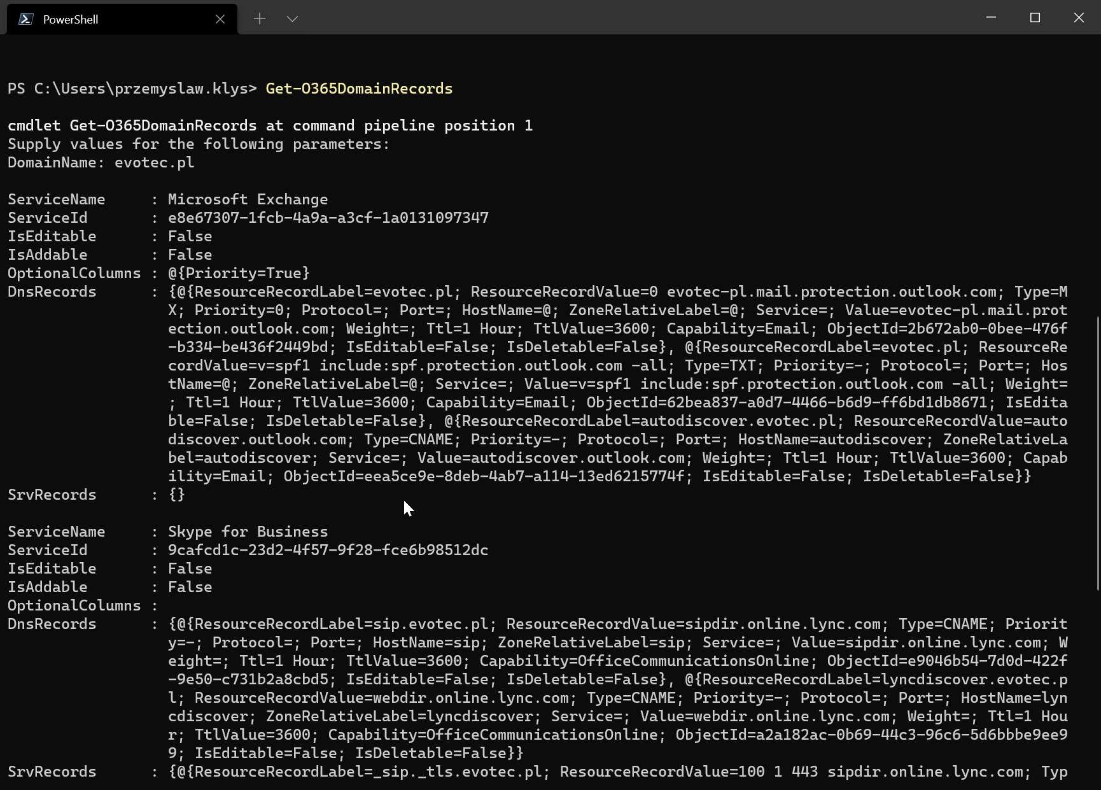Click the PowerShell icon in the tab
Image resolution: width=1101 pixels, height=790 pixels.
click(x=25, y=19)
